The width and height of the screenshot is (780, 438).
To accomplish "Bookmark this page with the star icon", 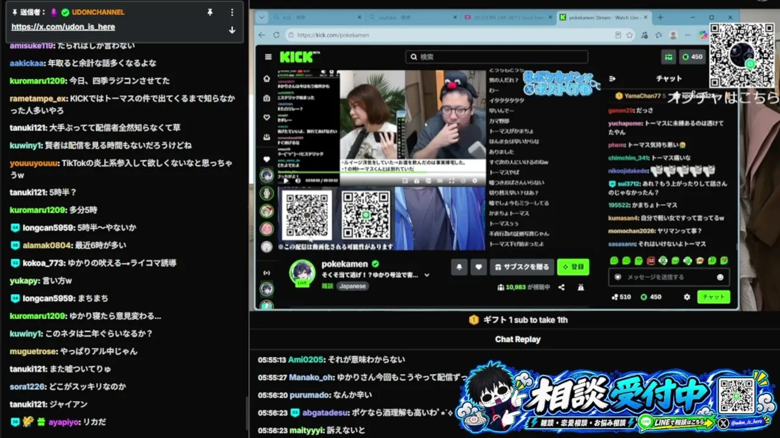I will 629,35.
